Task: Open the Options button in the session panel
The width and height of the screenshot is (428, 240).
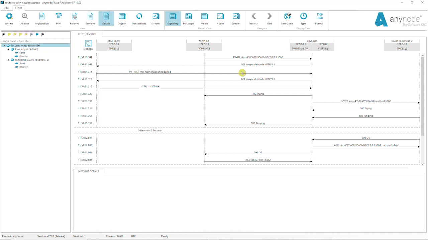Action: (x=88, y=45)
